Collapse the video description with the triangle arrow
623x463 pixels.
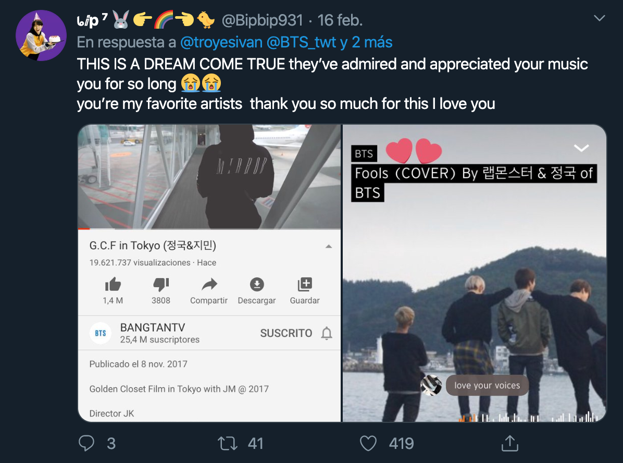pos(329,247)
